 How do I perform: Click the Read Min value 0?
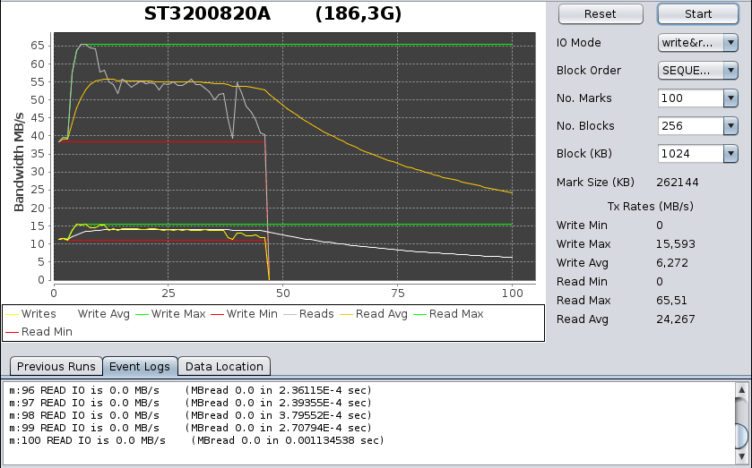pos(660,282)
